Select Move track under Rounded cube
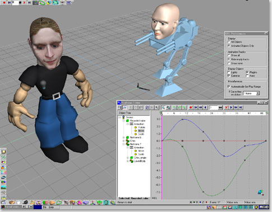This screenshot has height=212, width=272. [141, 131]
